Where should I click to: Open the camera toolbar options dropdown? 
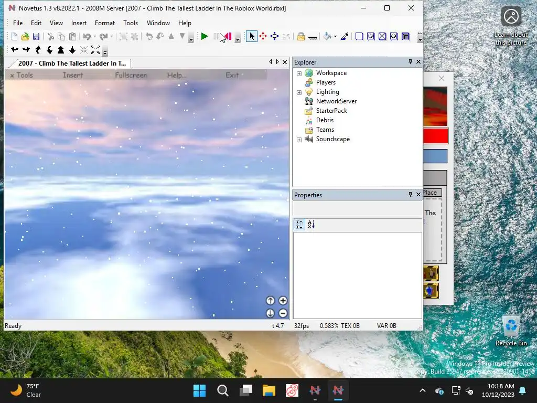[x=105, y=52]
